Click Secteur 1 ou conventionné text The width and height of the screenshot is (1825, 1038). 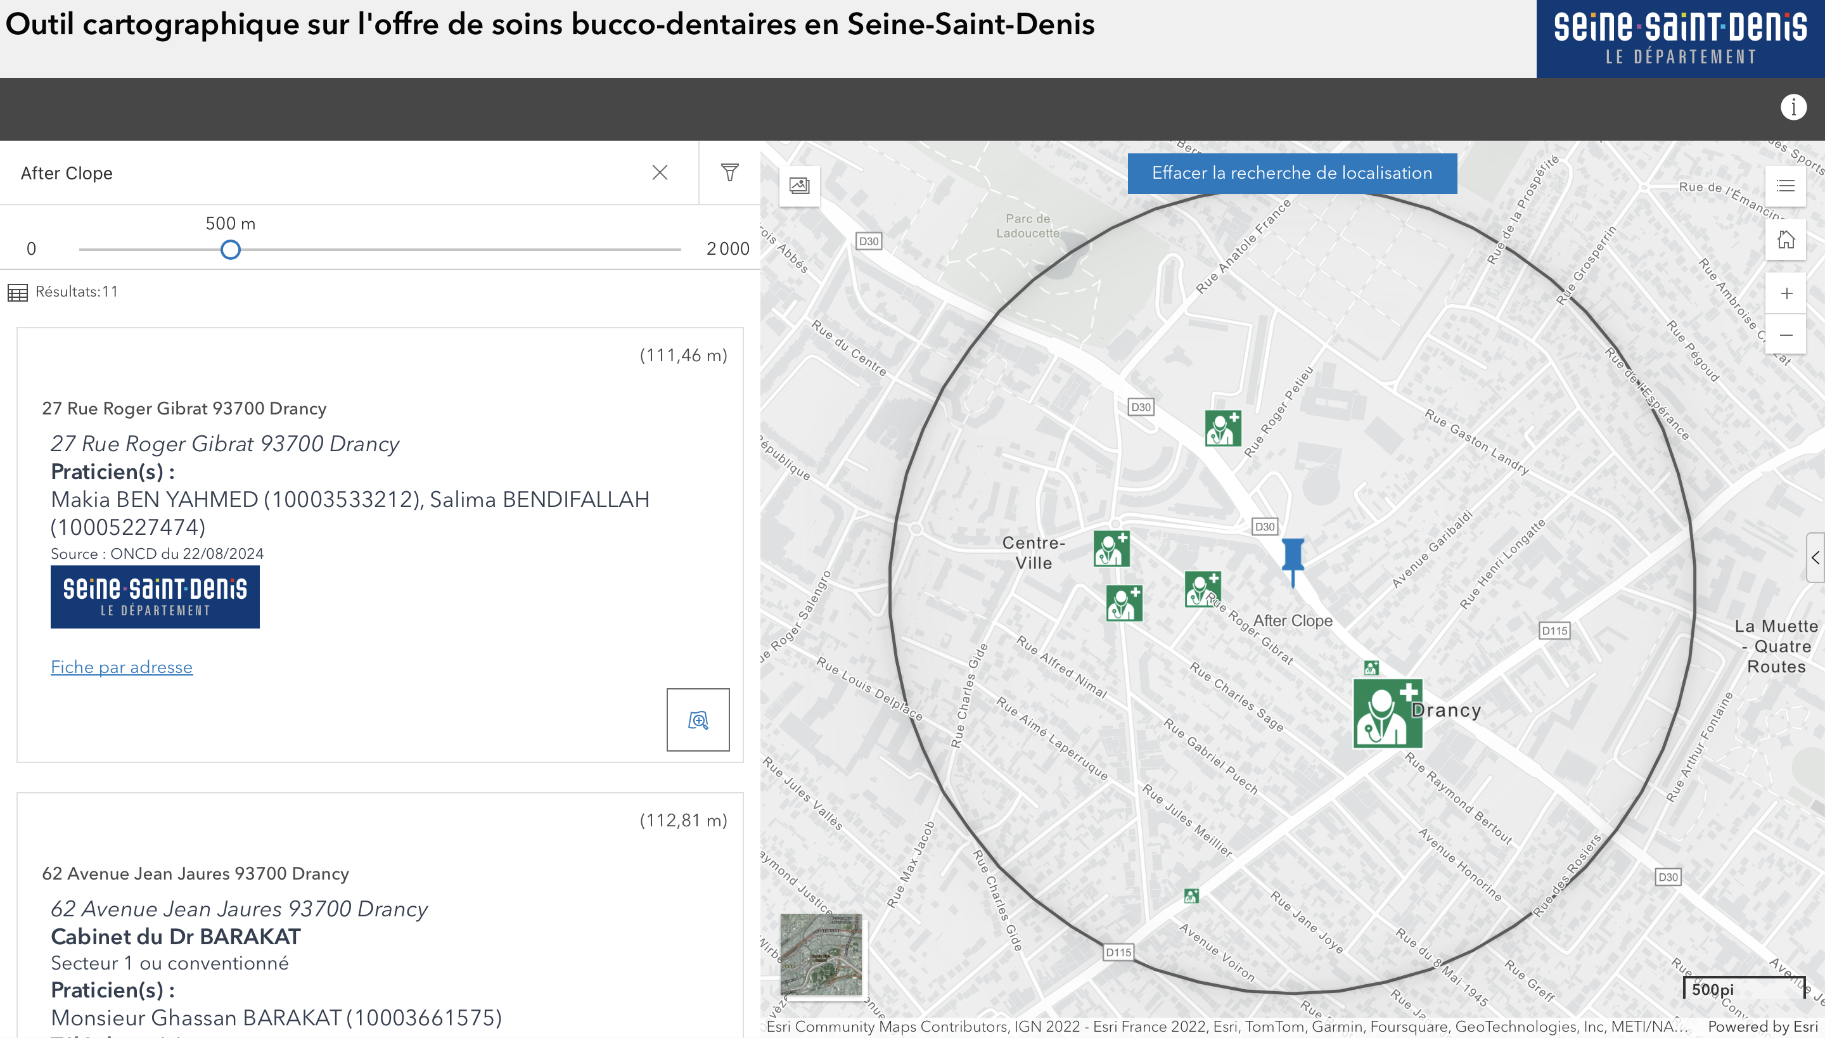170,963
